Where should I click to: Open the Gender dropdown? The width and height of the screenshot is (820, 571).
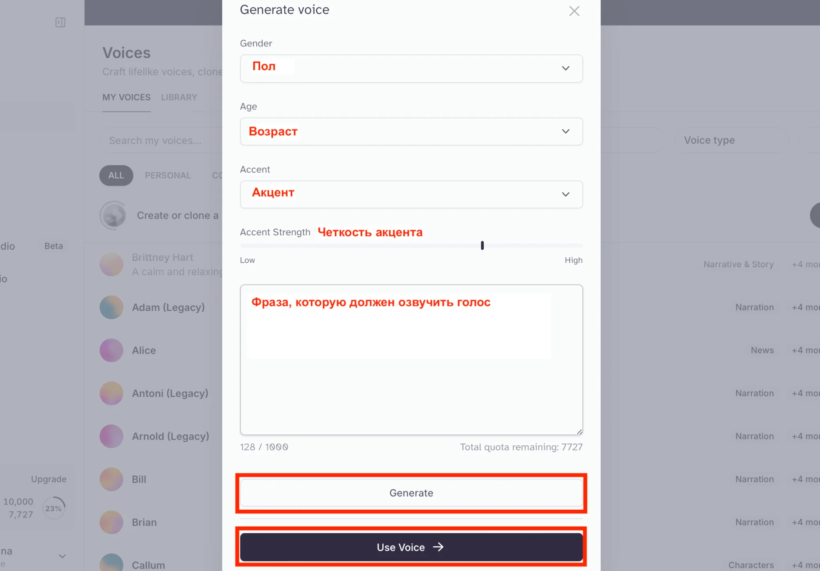[x=411, y=68]
